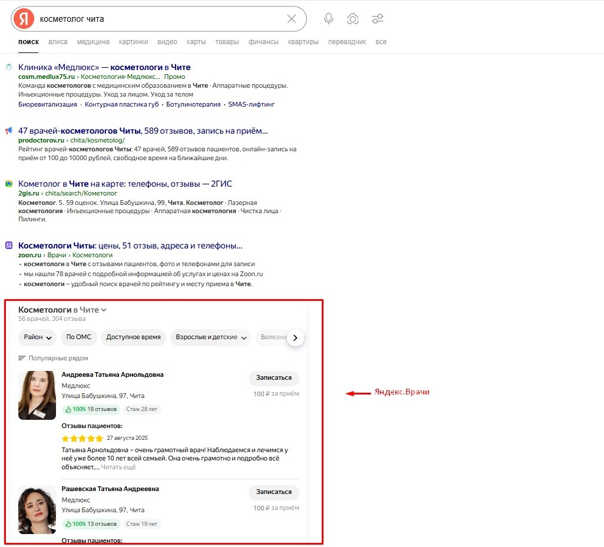Open the все tab
The width and height of the screenshot is (604, 547).
click(381, 42)
